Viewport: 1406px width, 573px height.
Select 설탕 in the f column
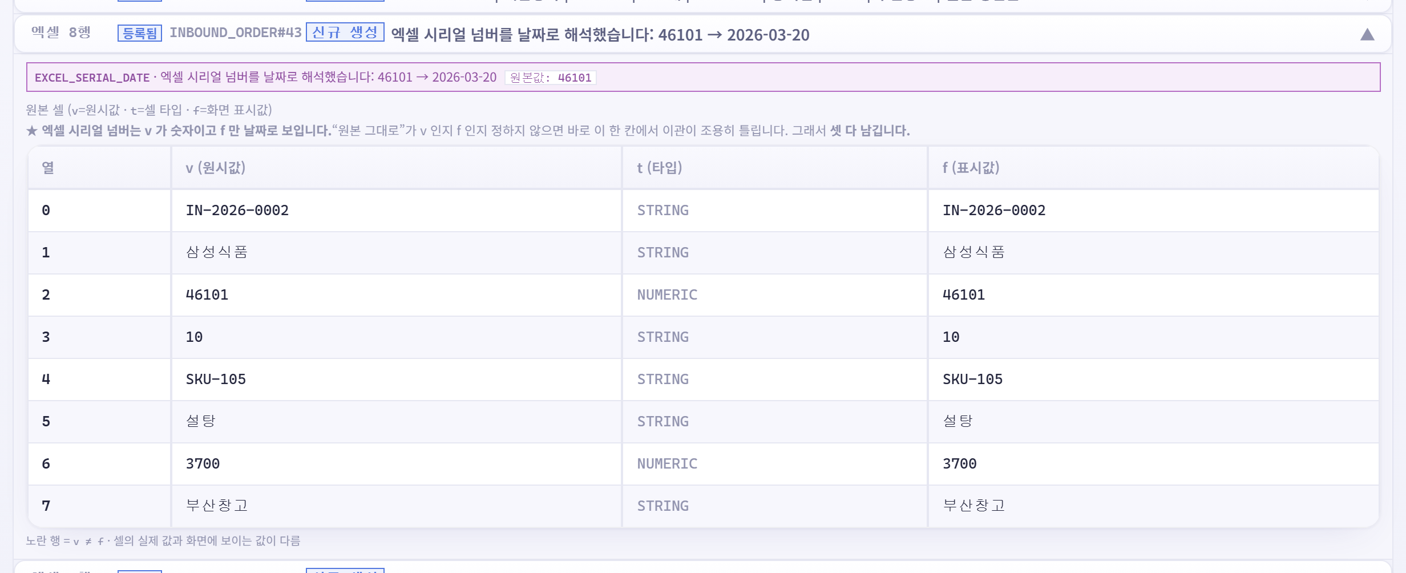[x=957, y=421]
